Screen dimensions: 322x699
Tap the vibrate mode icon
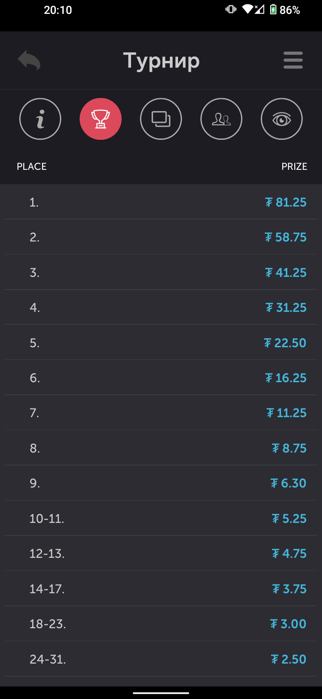point(231,9)
